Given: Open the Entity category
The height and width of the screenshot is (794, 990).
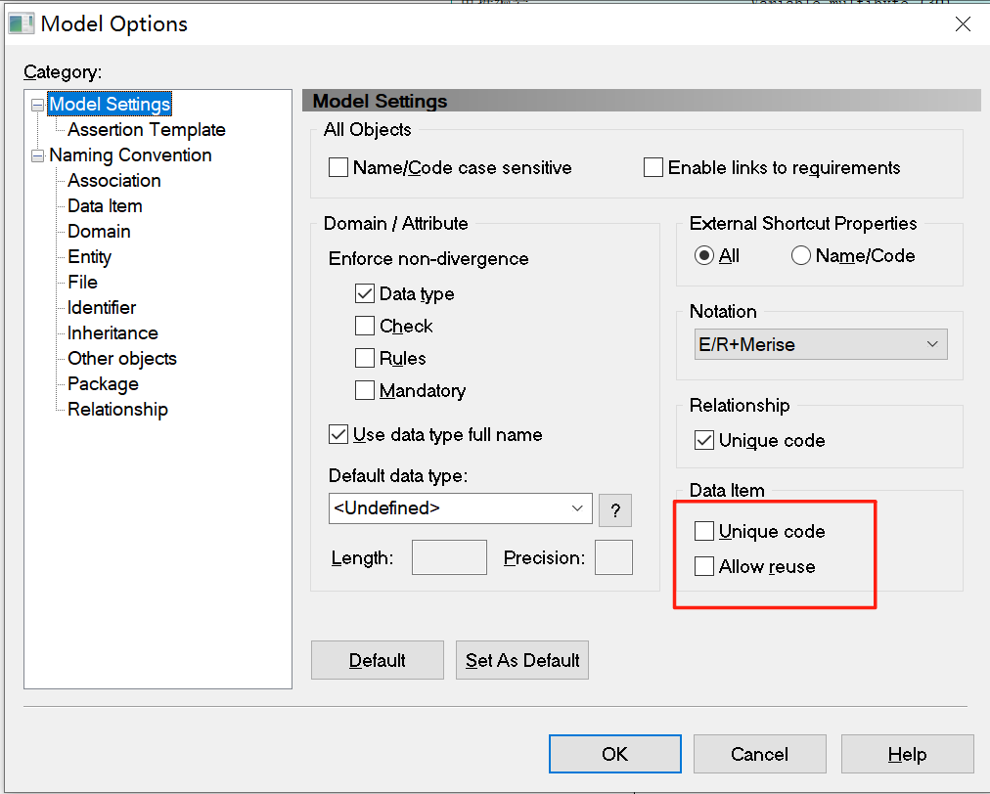Looking at the screenshot, I should pos(89,257).
